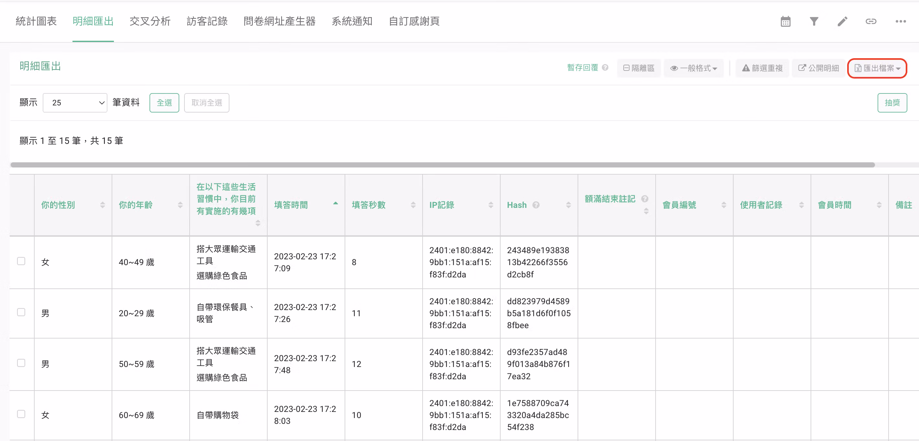Viewport: 919px width, 441px height.
Task: Sort by the lifestyle habits question arrows
Action: 258,223
